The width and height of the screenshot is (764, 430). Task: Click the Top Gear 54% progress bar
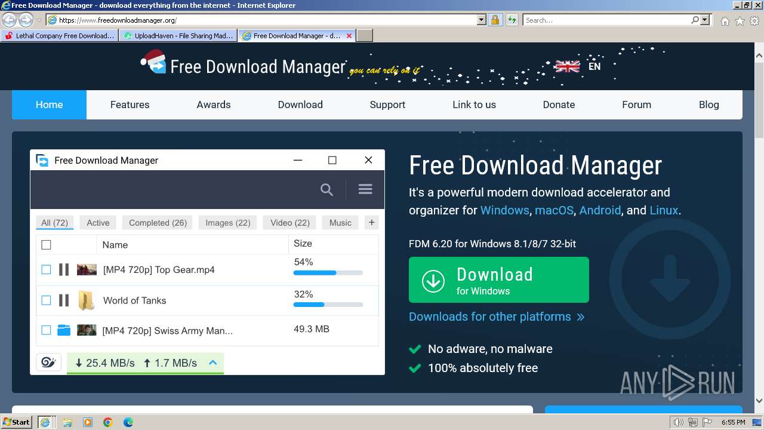point(328,273)
